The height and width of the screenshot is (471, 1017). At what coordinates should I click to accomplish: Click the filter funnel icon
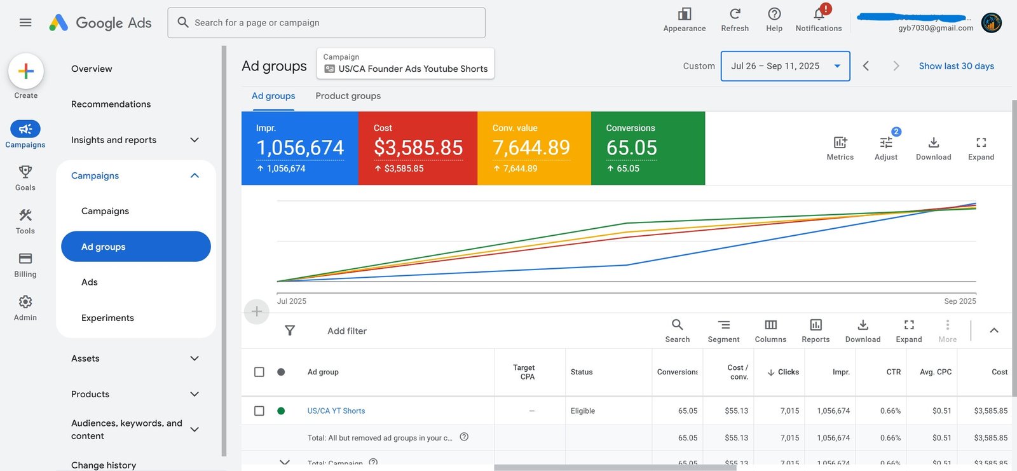pos(290,331)
